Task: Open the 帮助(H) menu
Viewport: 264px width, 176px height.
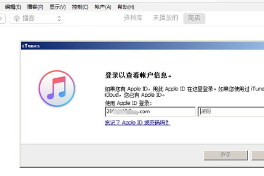Action: click(x=126, y=7)
